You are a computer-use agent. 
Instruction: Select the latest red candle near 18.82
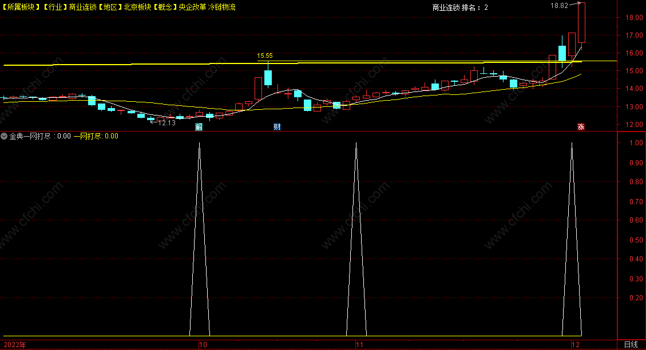[x=581, y=23]
